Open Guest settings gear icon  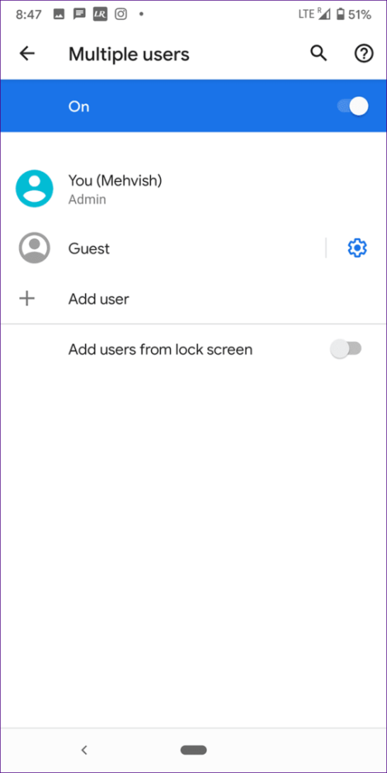click(x=358, y=248)
